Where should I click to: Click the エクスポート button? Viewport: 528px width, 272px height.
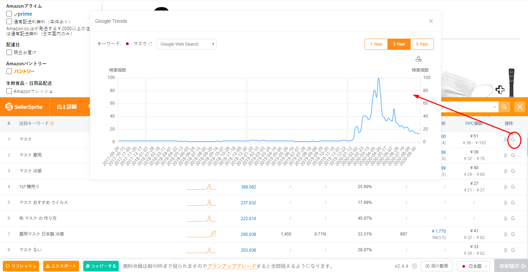pos(61,266)
